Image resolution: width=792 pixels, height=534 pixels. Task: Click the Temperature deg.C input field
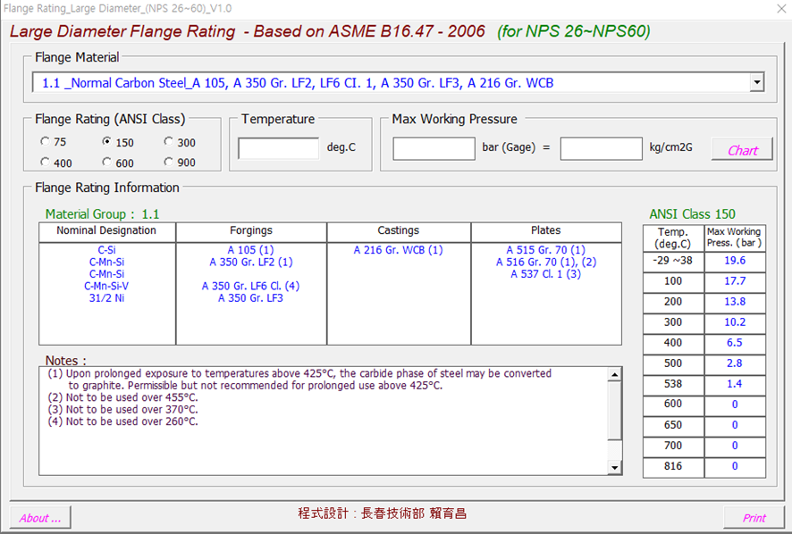pyautogui.click(x=278, y=148)
